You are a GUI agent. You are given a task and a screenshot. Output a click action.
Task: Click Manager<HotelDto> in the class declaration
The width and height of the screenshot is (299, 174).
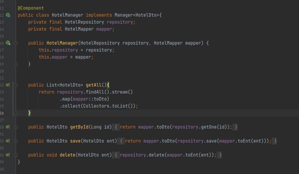[x=137, y=15]
